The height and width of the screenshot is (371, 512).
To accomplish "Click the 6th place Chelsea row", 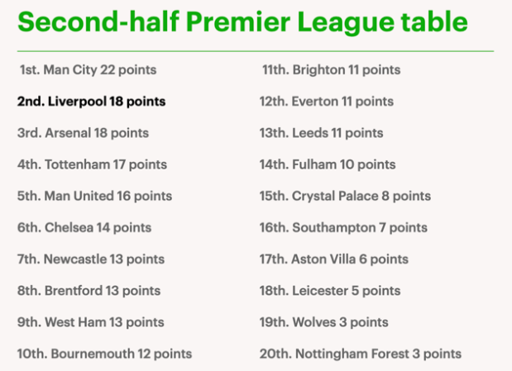I will [84, 227].
